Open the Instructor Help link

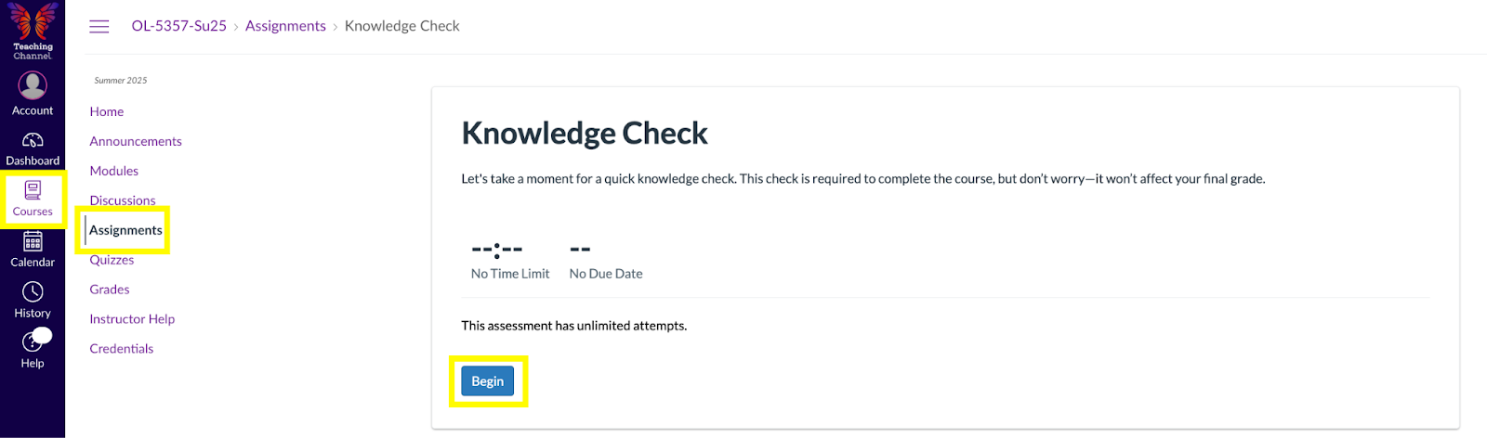[x=132, y=319]
